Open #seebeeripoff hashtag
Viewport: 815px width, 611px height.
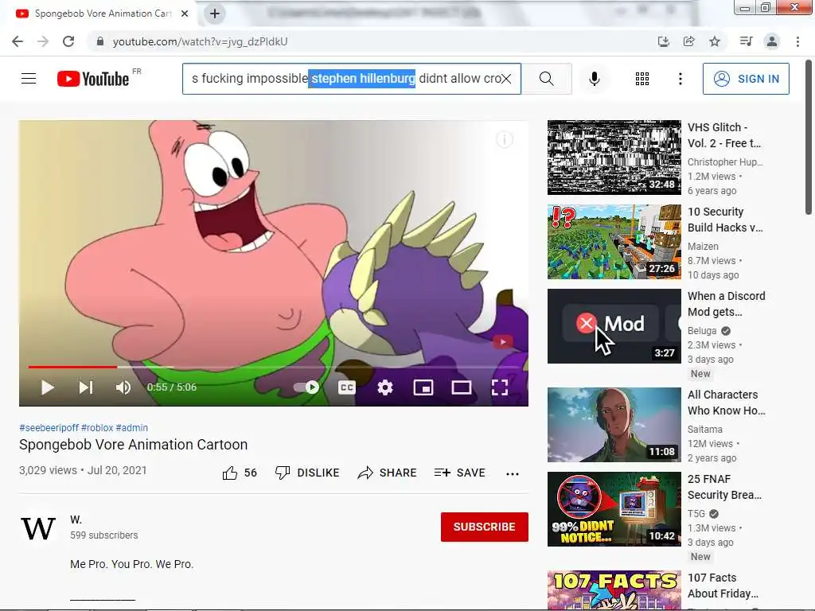(x=49, y=427)
